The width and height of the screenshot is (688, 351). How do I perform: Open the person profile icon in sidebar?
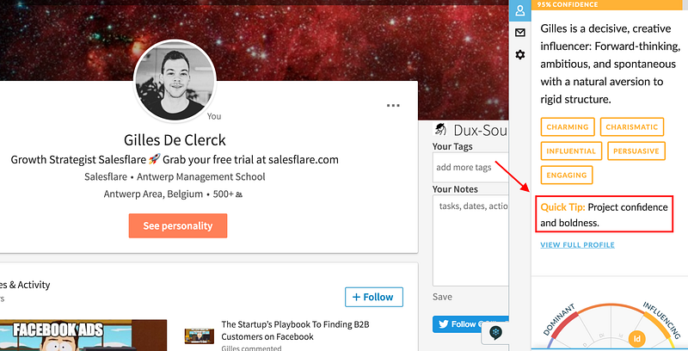pos(520,10)
